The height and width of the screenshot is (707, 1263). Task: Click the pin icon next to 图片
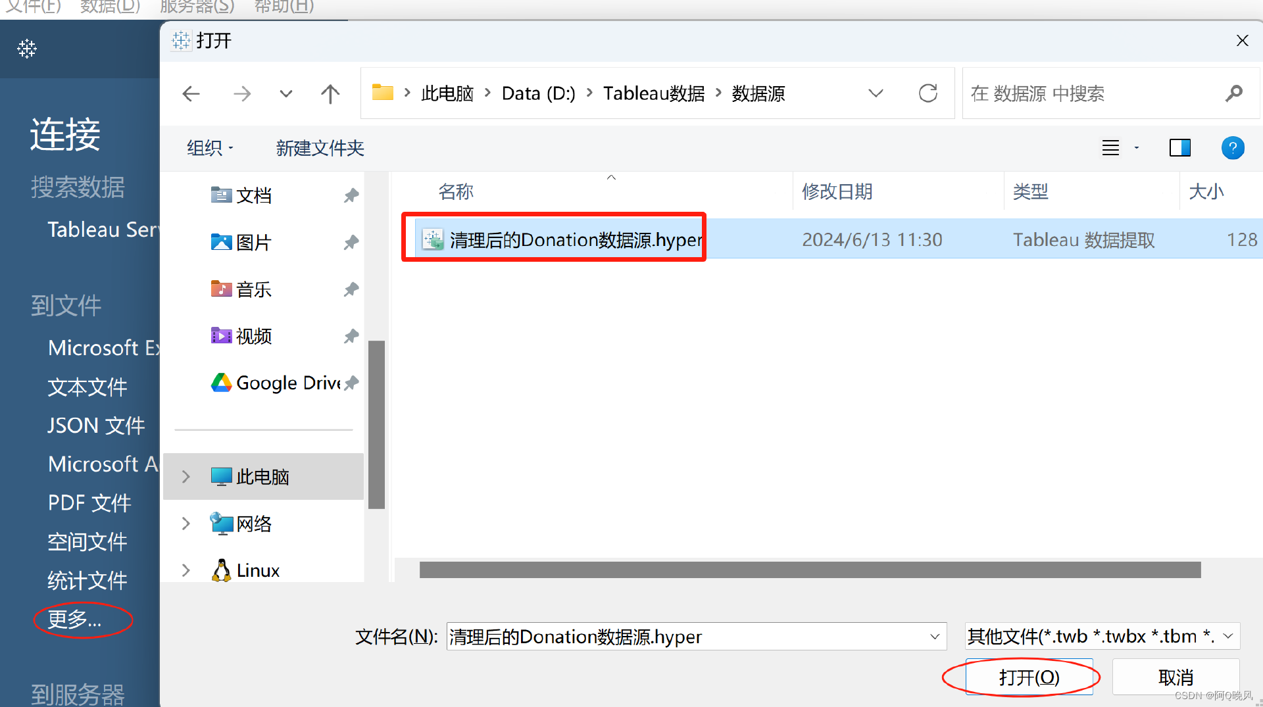pos(351,243)
